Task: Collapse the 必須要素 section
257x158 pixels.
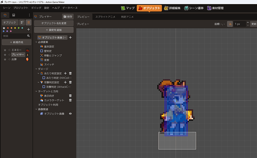Action: 37,42
